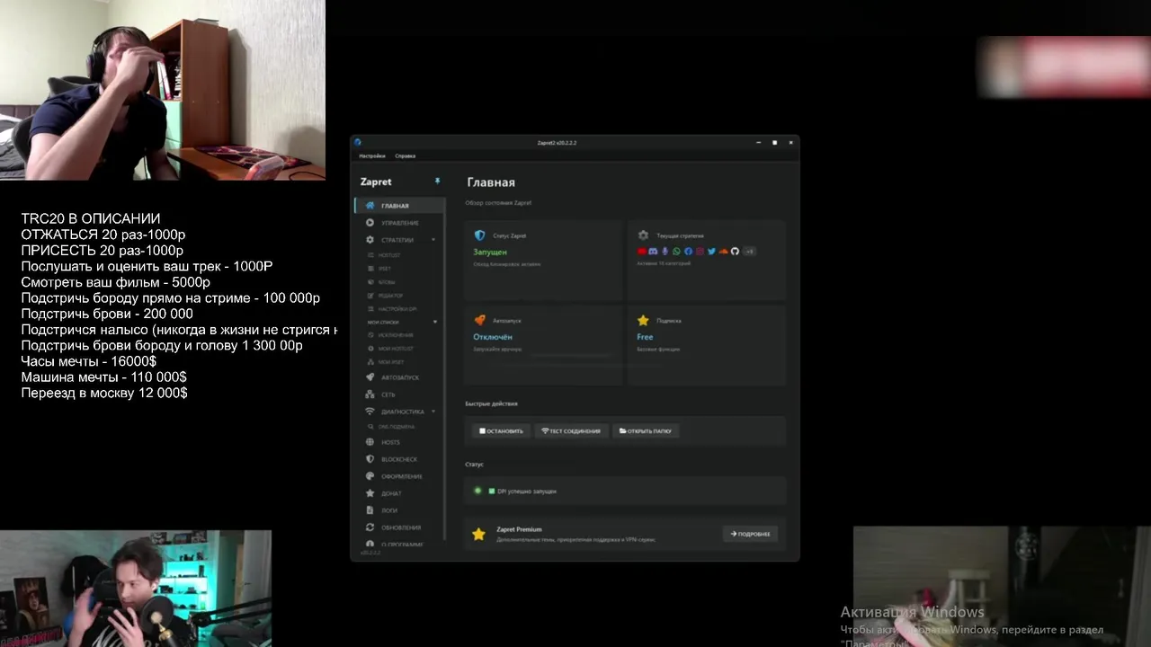Open the Логи document sidebar item
Screen dimensions: 1151x647
399,510
